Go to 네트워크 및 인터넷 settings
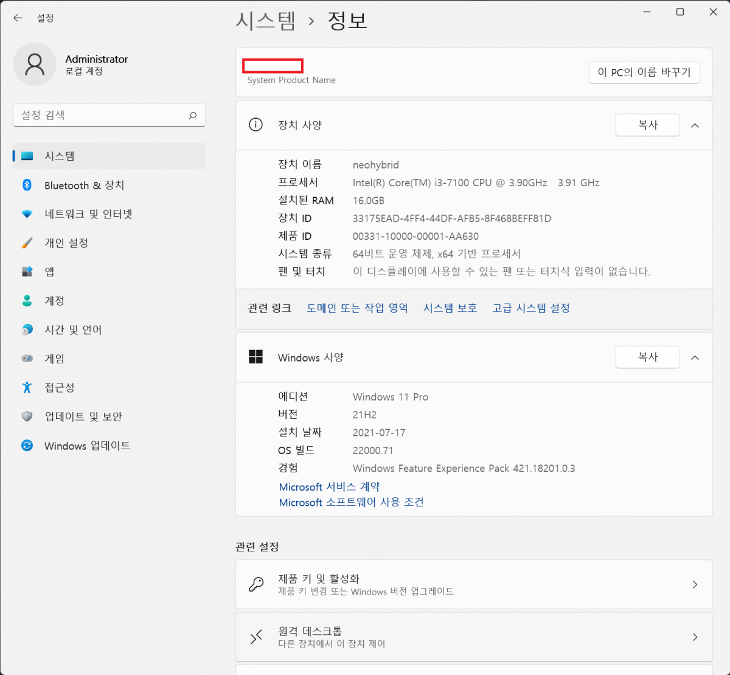Screen dimensions: 730x675 (109, 214)
